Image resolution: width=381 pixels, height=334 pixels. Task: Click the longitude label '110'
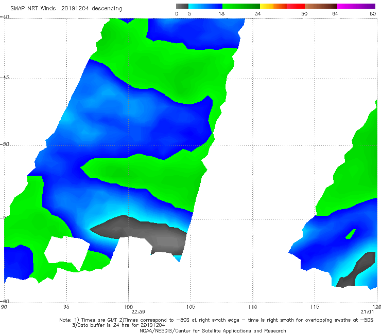(x=253, y=307)
